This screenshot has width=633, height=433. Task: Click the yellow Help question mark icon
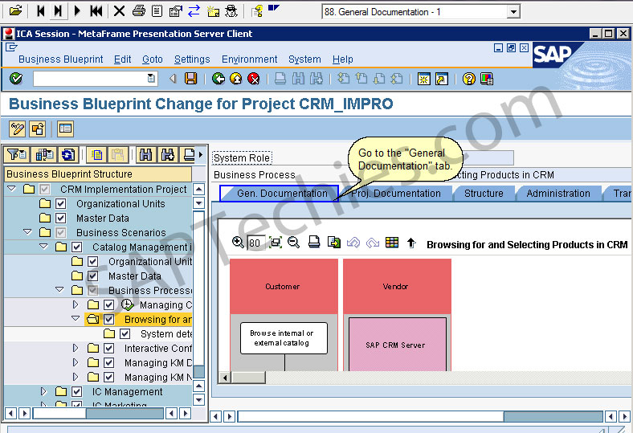click(x=468, y=79)
